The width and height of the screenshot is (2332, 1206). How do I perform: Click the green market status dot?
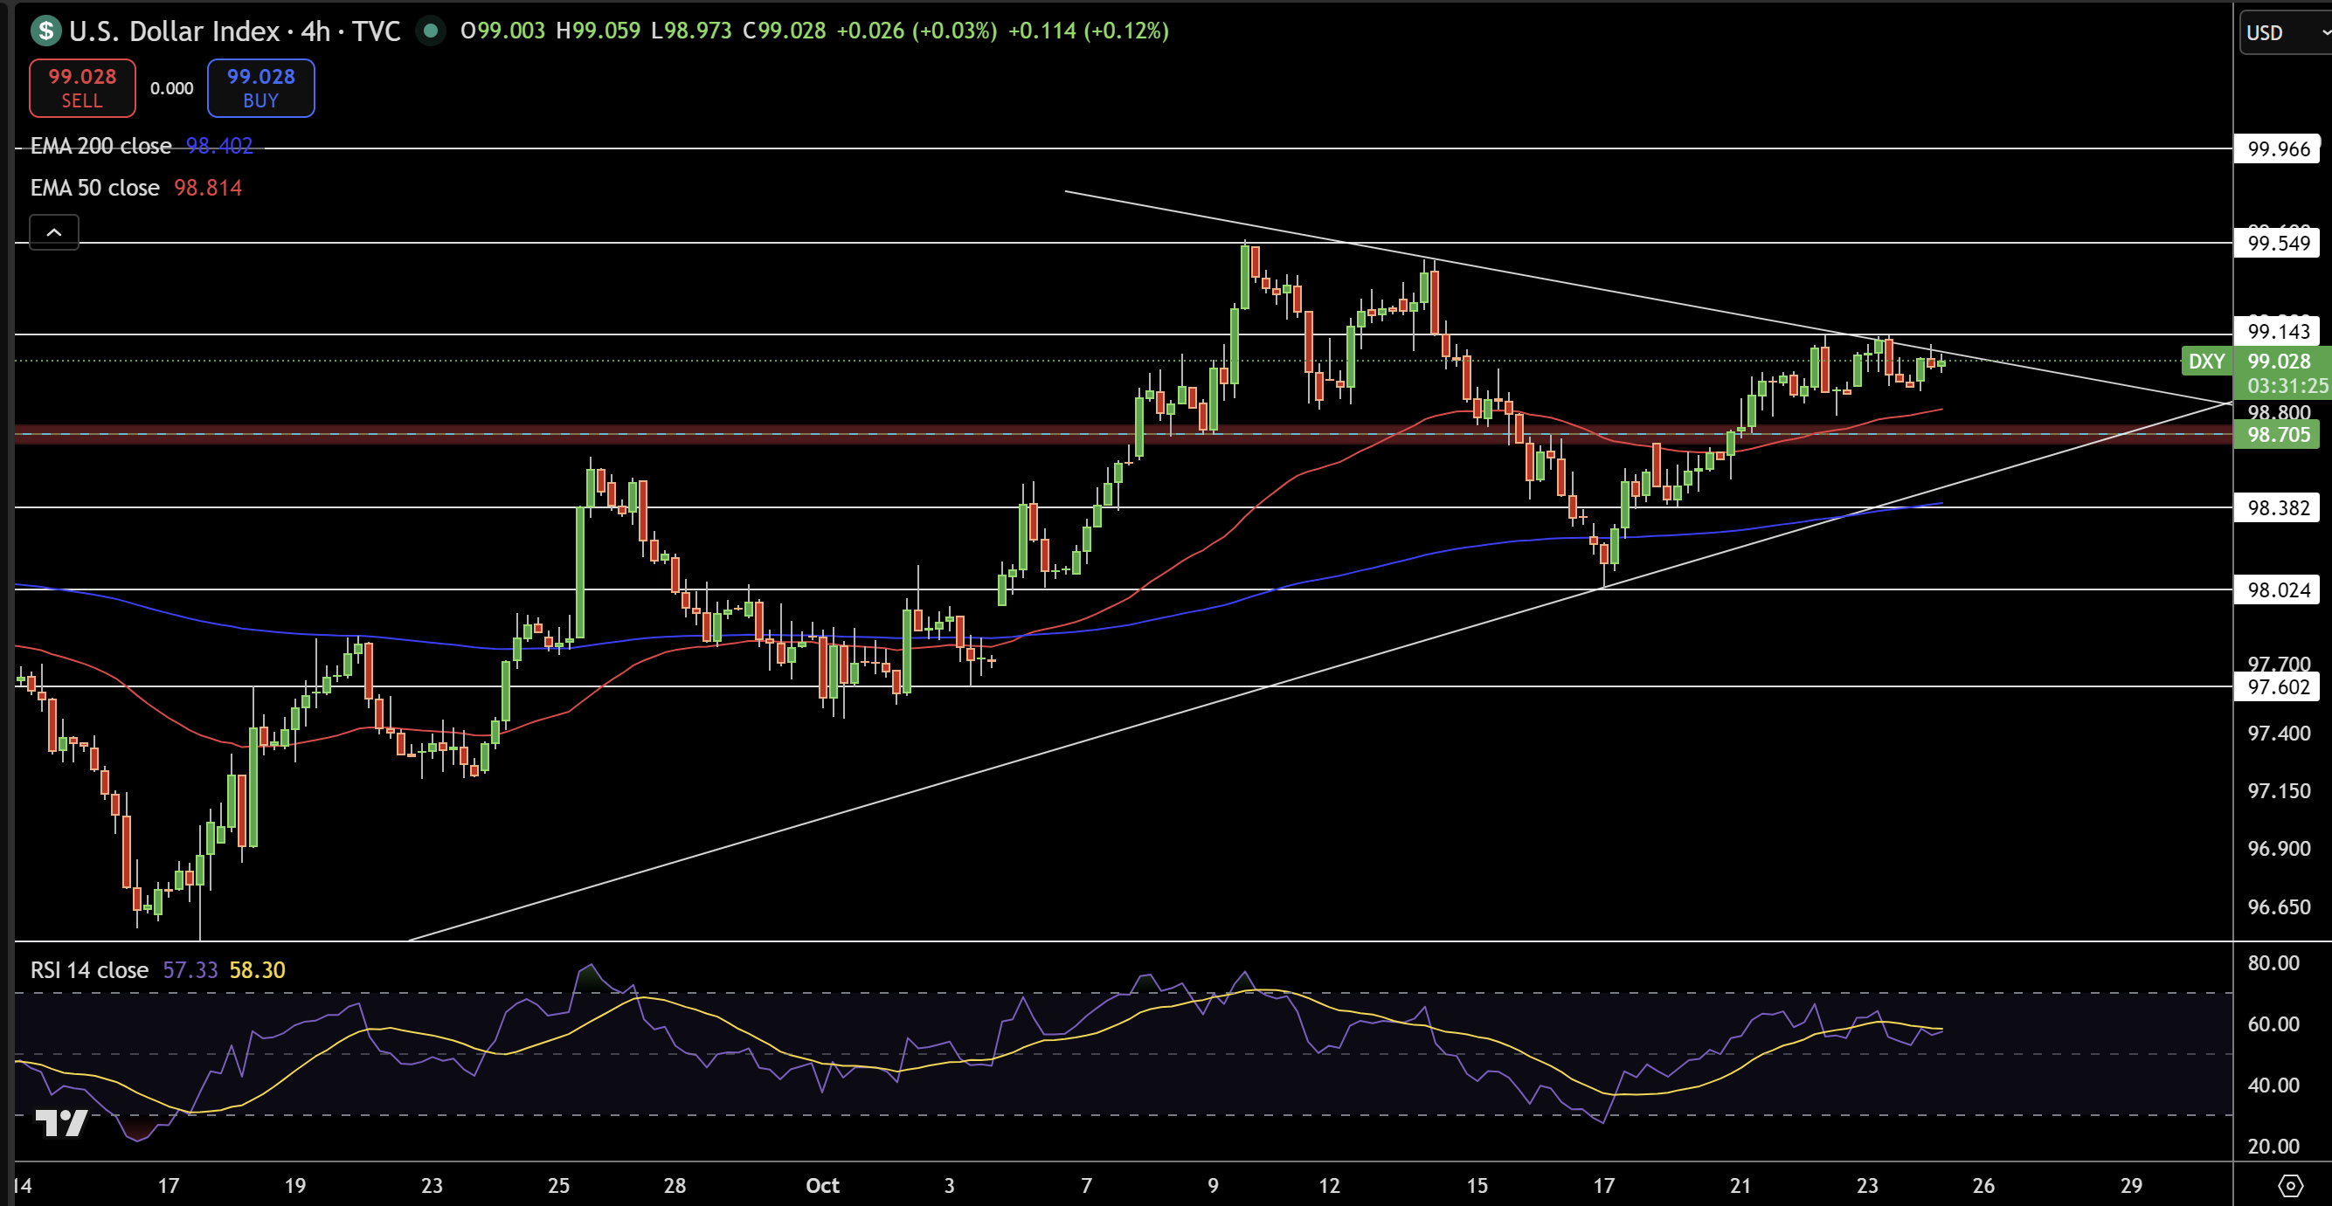tap(431, 31)
